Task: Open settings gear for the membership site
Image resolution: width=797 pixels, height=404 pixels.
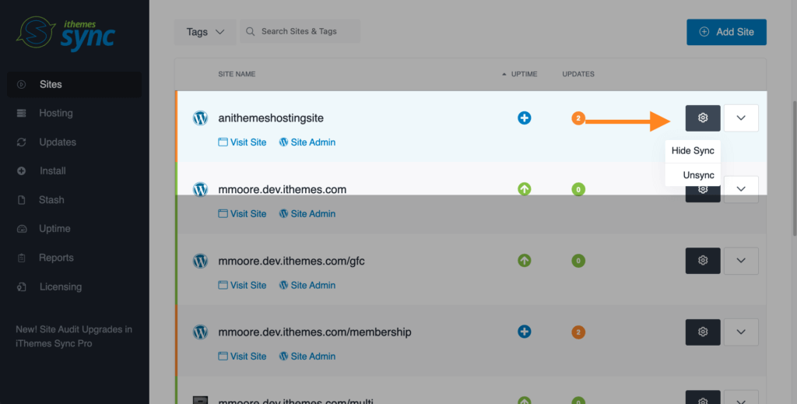Action: [703, 332]
